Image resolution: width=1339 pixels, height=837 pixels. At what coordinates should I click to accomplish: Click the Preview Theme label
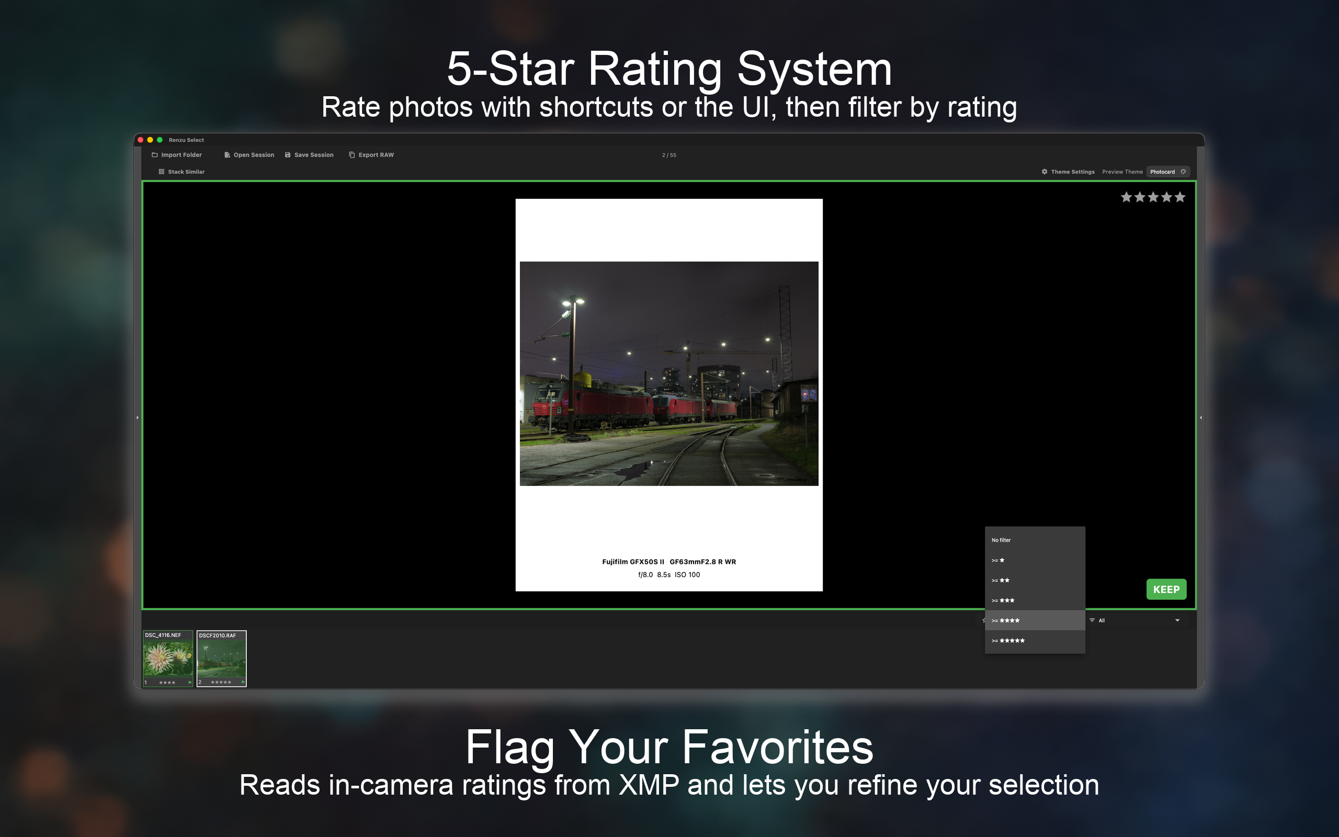click(1121, 172)
